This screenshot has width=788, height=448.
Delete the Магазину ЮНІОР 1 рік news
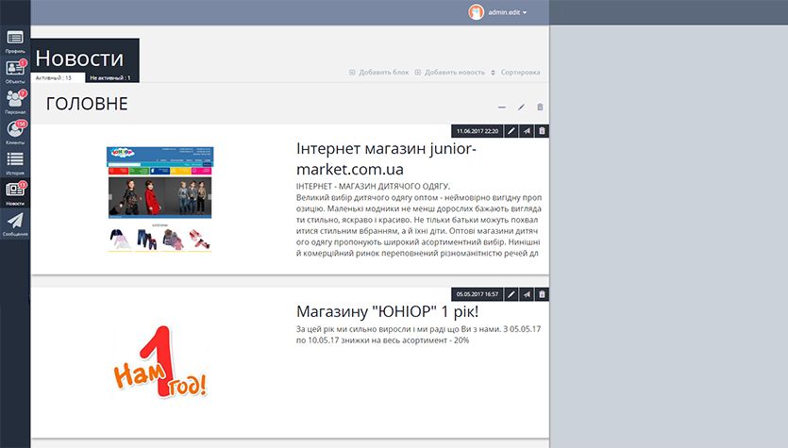(x=542, y=294)
